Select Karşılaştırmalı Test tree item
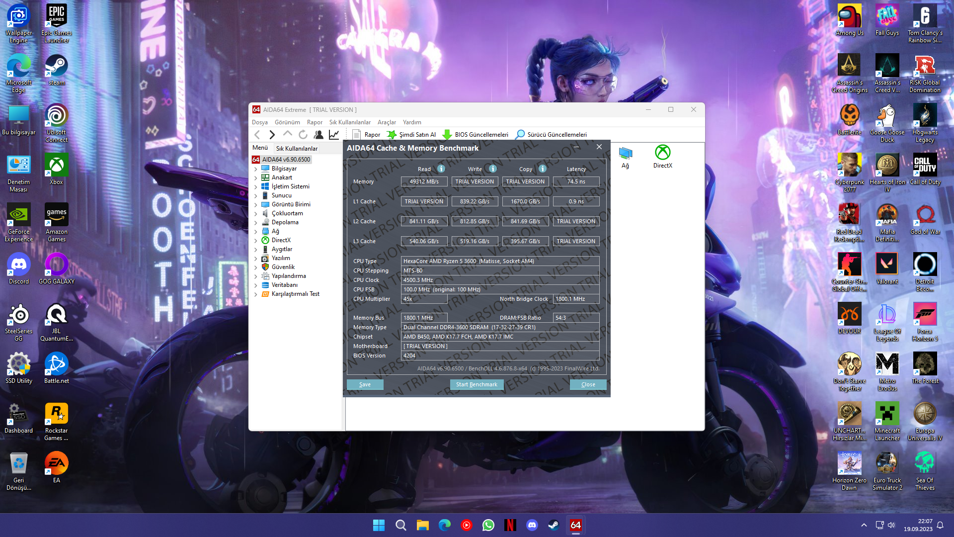 [295, 294]
